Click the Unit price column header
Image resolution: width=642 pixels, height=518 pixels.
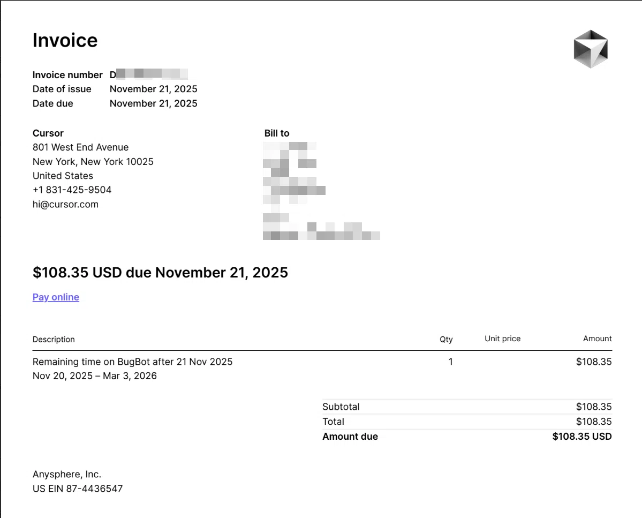503,339
